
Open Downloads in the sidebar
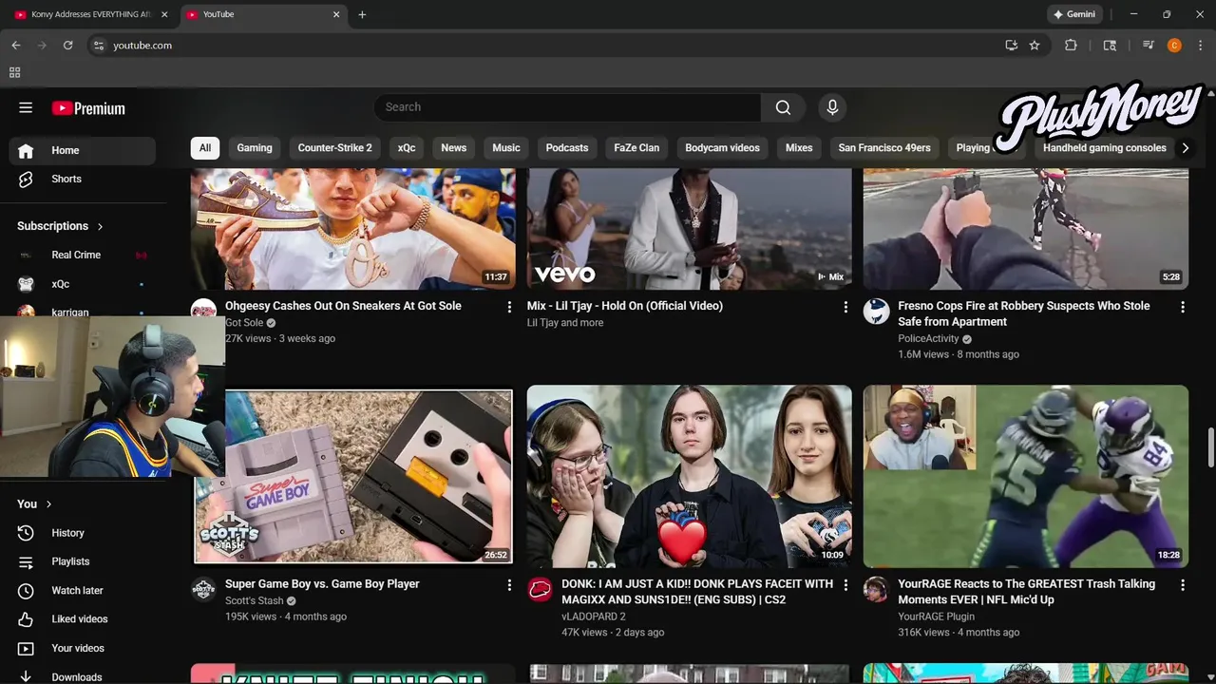(83, 676)
